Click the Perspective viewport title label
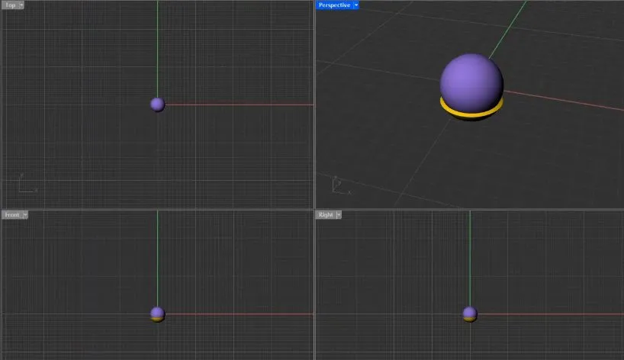 tap(334, 5)
